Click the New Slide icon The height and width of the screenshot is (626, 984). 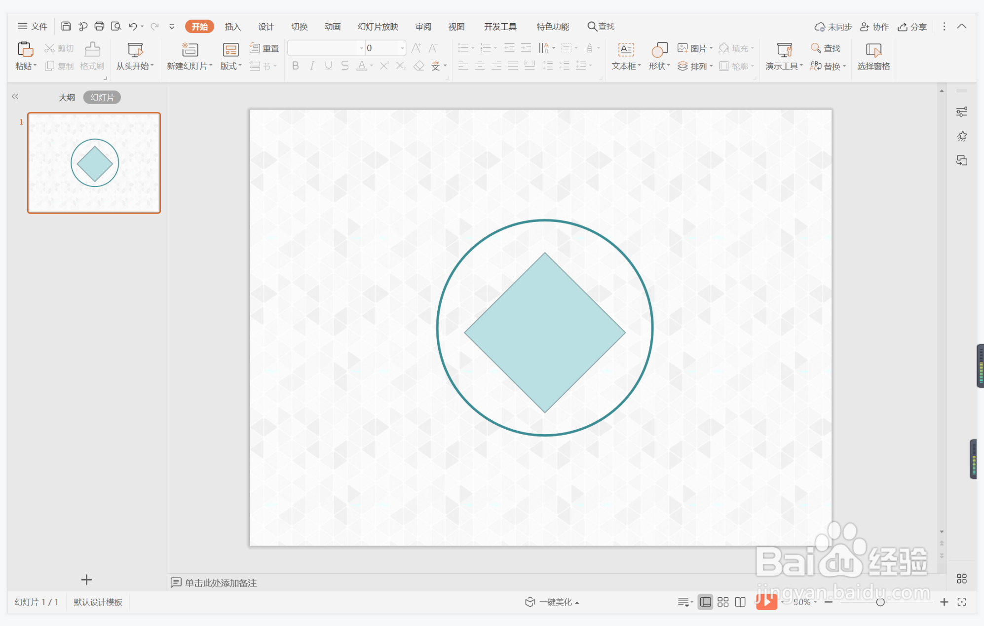(189, 49)
